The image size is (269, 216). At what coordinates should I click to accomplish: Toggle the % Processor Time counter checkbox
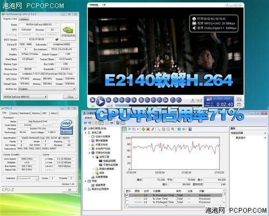click(x=127, y=195)
